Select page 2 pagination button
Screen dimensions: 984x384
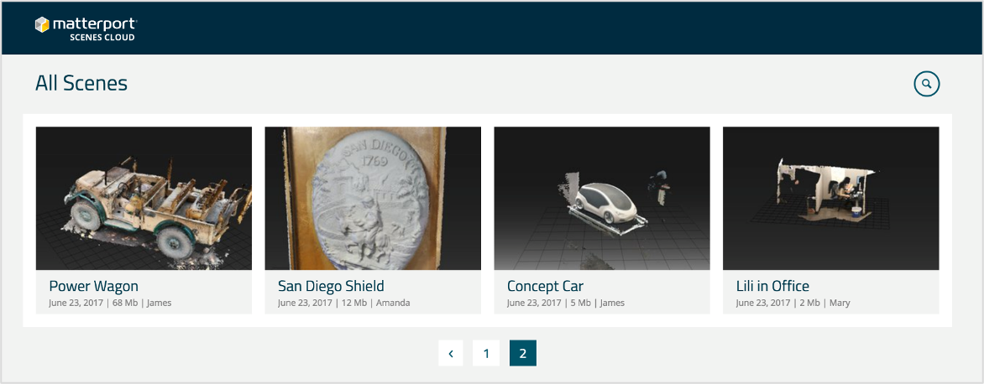pos(523,353)
